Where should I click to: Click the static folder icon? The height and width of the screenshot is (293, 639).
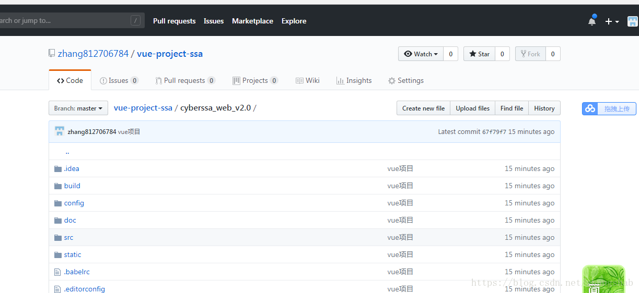pyautogui.click(x=58, y=254)
